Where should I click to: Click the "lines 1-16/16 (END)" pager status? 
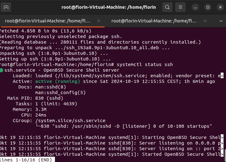26,160
